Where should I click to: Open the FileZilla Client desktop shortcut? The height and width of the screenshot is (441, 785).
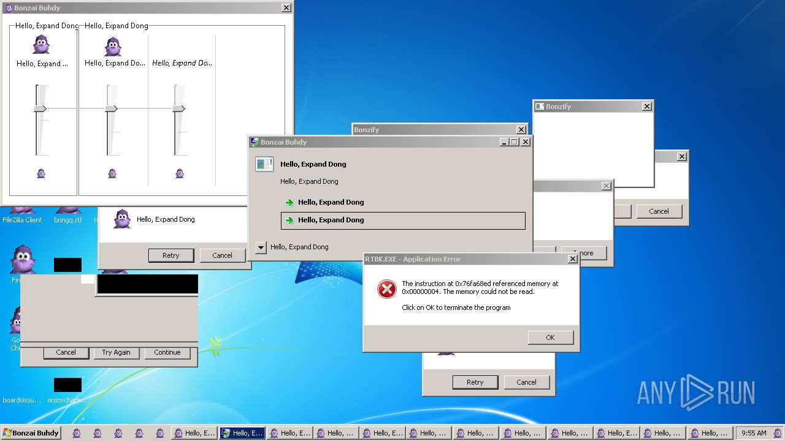point(22,214)
